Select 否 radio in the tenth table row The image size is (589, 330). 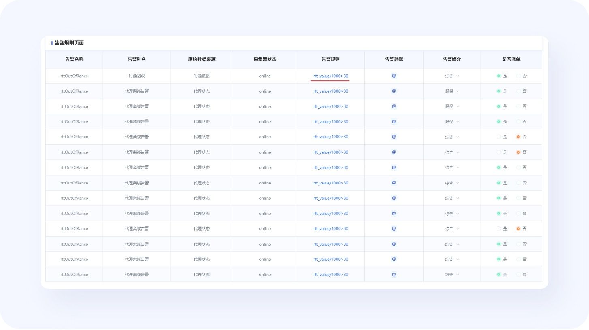519,213
